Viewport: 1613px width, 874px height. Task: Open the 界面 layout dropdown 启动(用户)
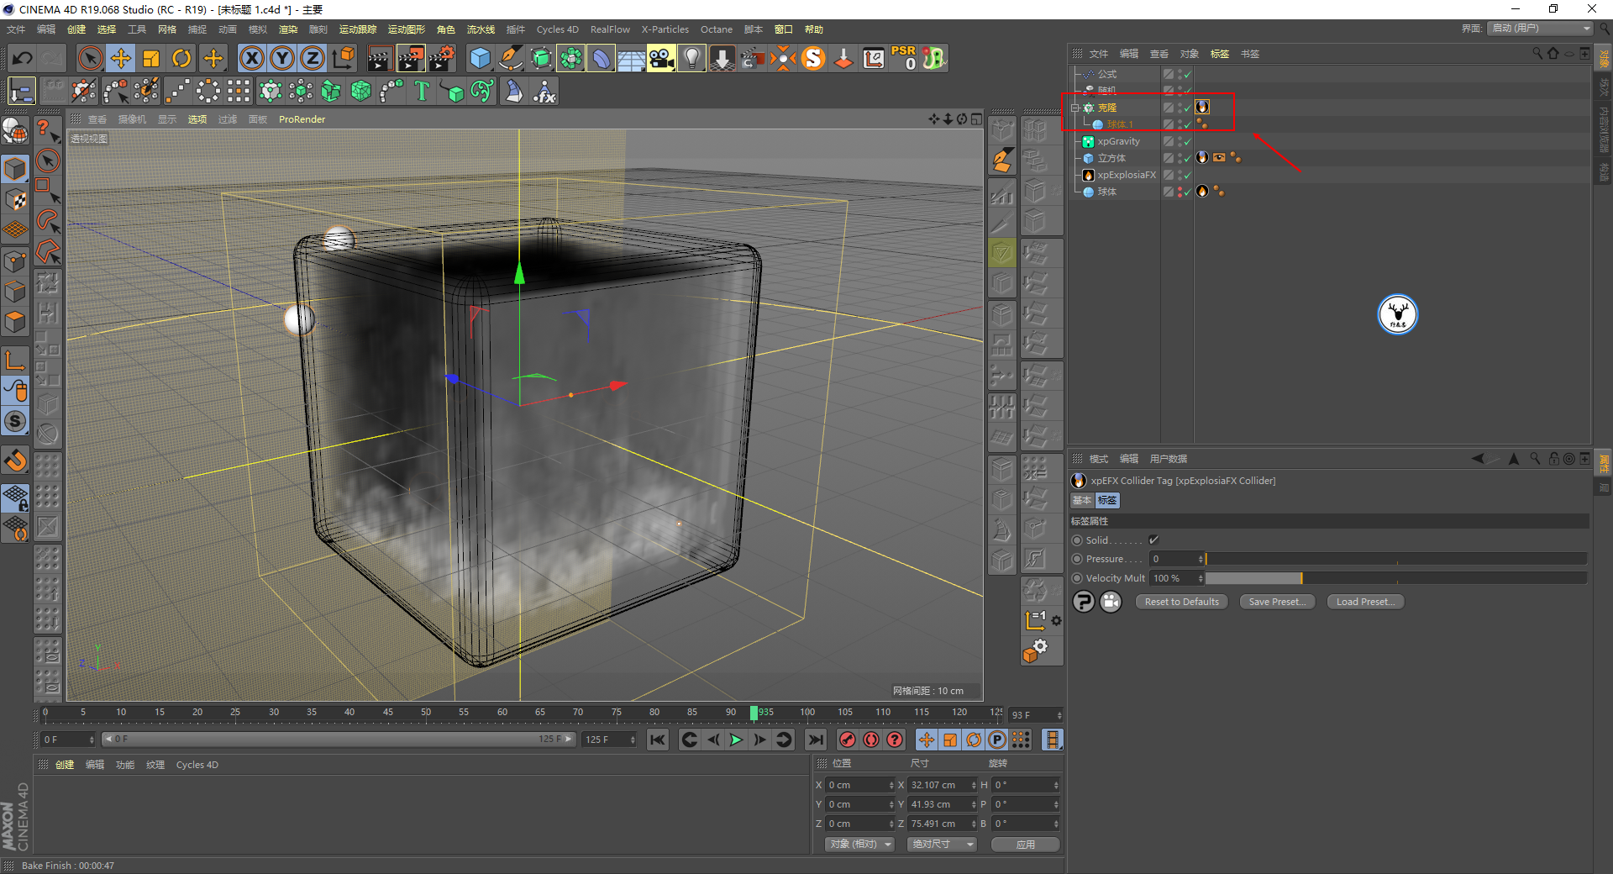[1541, 29]
